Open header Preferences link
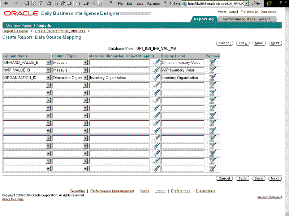 pyautogui.click(x=249, y=12)
